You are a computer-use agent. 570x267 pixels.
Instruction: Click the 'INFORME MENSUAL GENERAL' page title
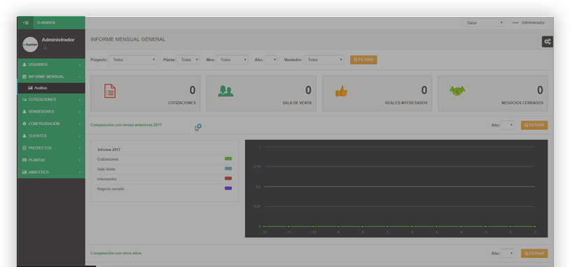[128, 39]
